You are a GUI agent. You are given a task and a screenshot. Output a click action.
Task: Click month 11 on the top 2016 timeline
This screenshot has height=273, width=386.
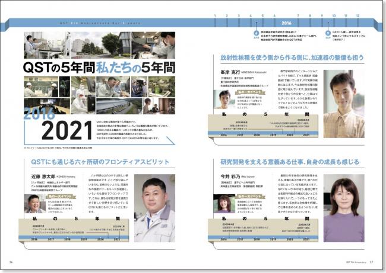[x=346, y=16]
